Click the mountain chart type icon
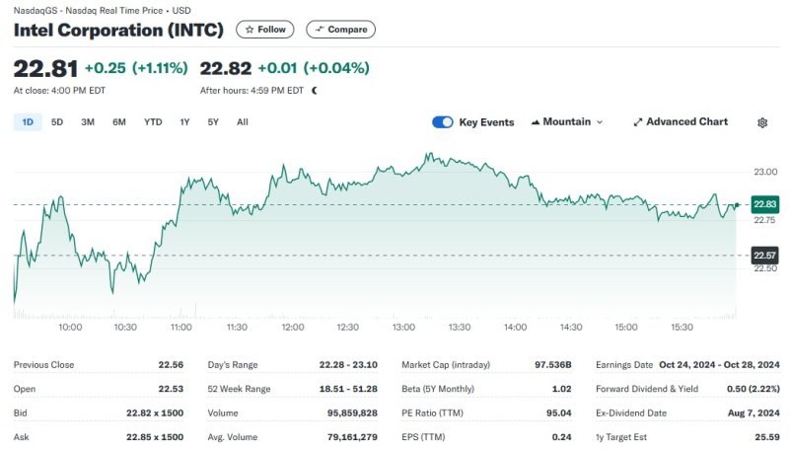 click(x=536, y=122)
